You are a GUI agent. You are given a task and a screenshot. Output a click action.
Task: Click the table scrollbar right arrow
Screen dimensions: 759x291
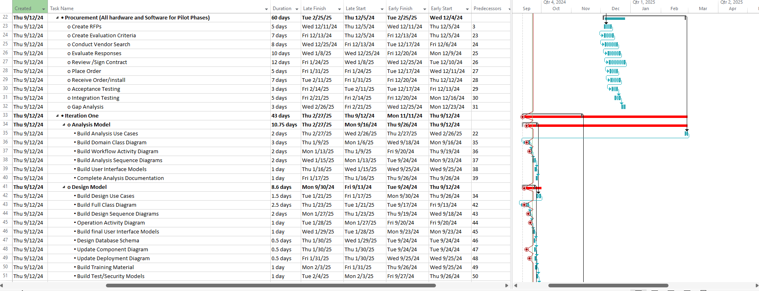click(507, 285)
